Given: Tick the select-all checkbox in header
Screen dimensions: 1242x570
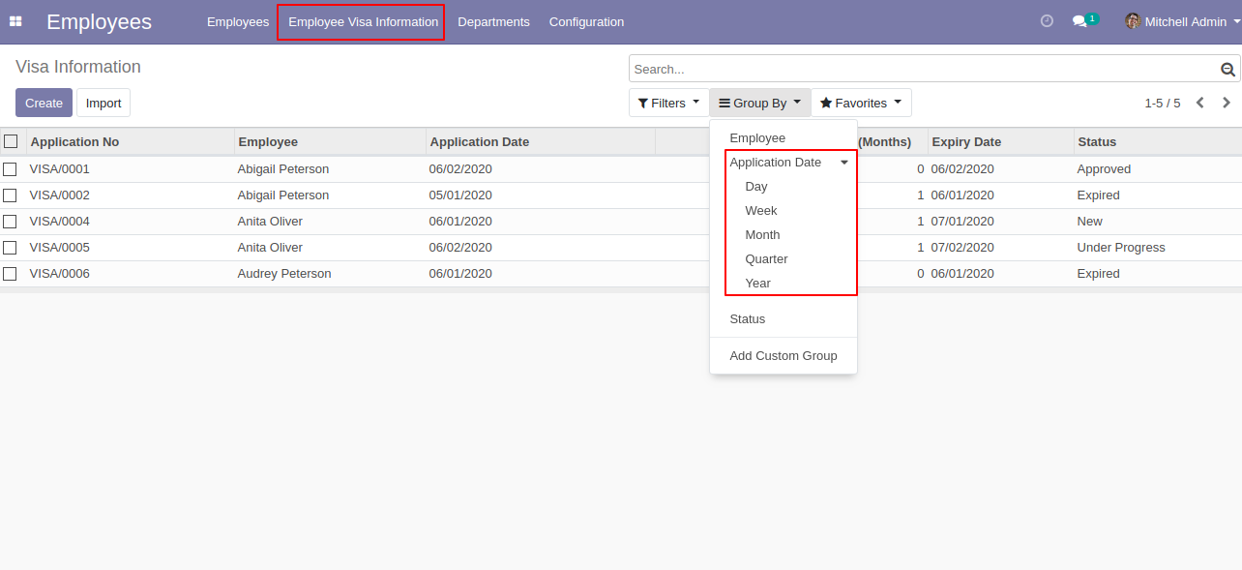Looking at the screenshot, I should pos(11,141).
